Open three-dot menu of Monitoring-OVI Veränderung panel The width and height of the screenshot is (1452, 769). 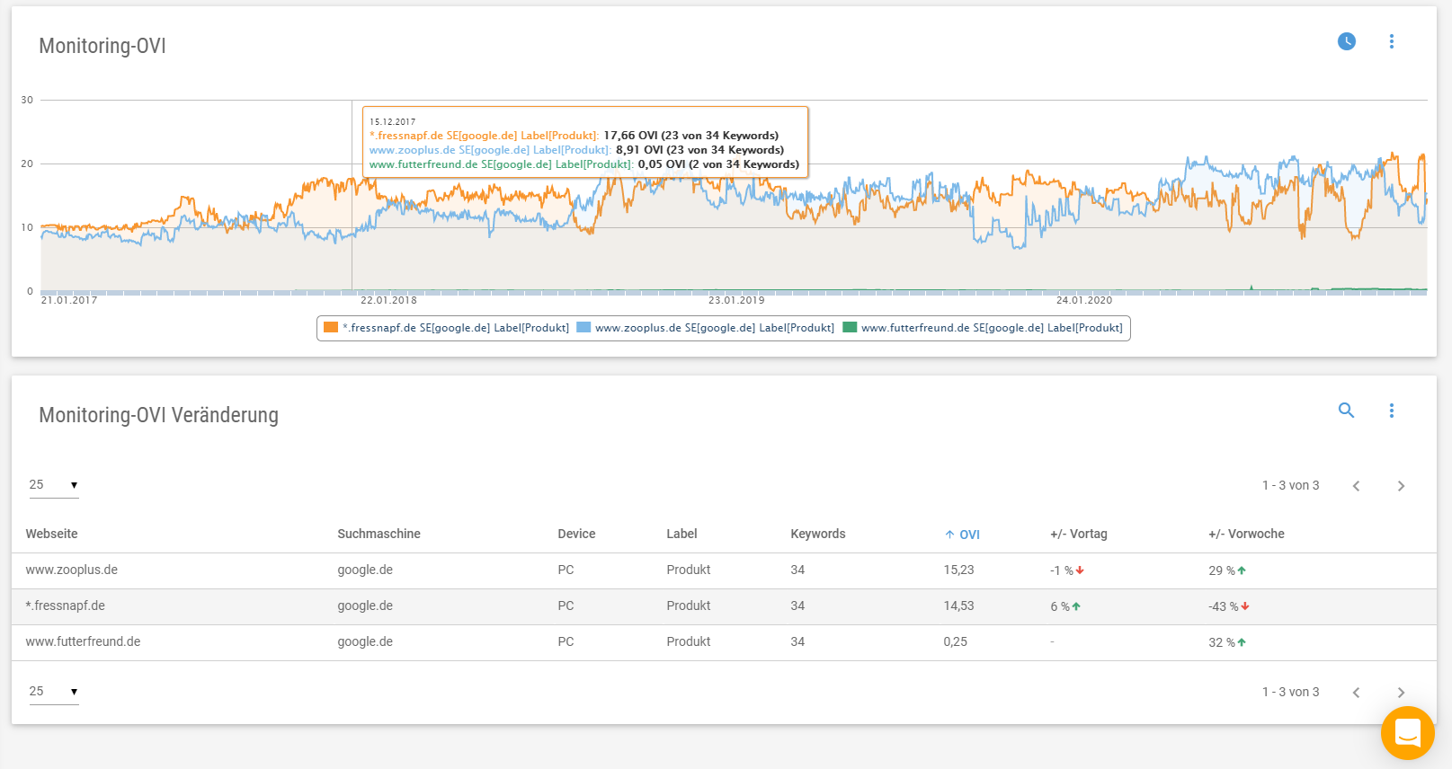(1391, 411)
